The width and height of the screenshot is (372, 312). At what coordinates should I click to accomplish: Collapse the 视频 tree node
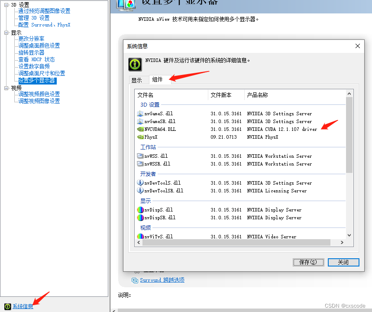click(6, 88)
